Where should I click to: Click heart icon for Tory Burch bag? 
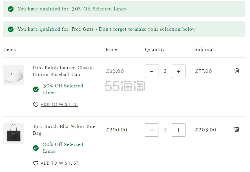coord(36,163)
